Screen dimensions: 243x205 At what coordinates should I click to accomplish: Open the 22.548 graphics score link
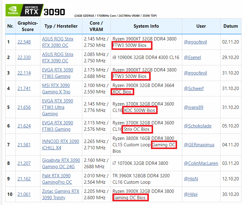24,42
